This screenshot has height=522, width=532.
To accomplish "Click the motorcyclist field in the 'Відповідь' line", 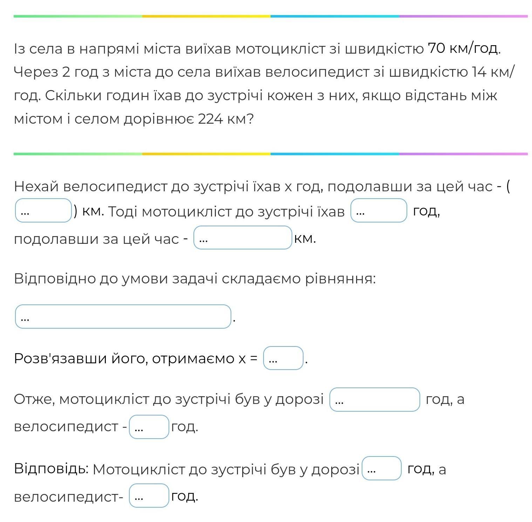I will 382,468.
